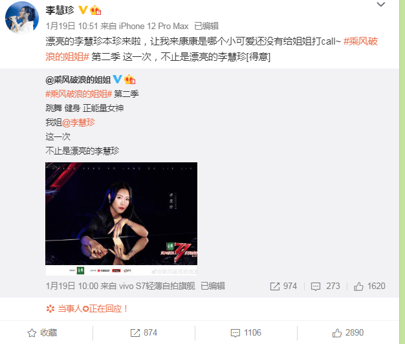Open the 李慧珍 username link
The image size is (405, 344).
click(60, 10)
